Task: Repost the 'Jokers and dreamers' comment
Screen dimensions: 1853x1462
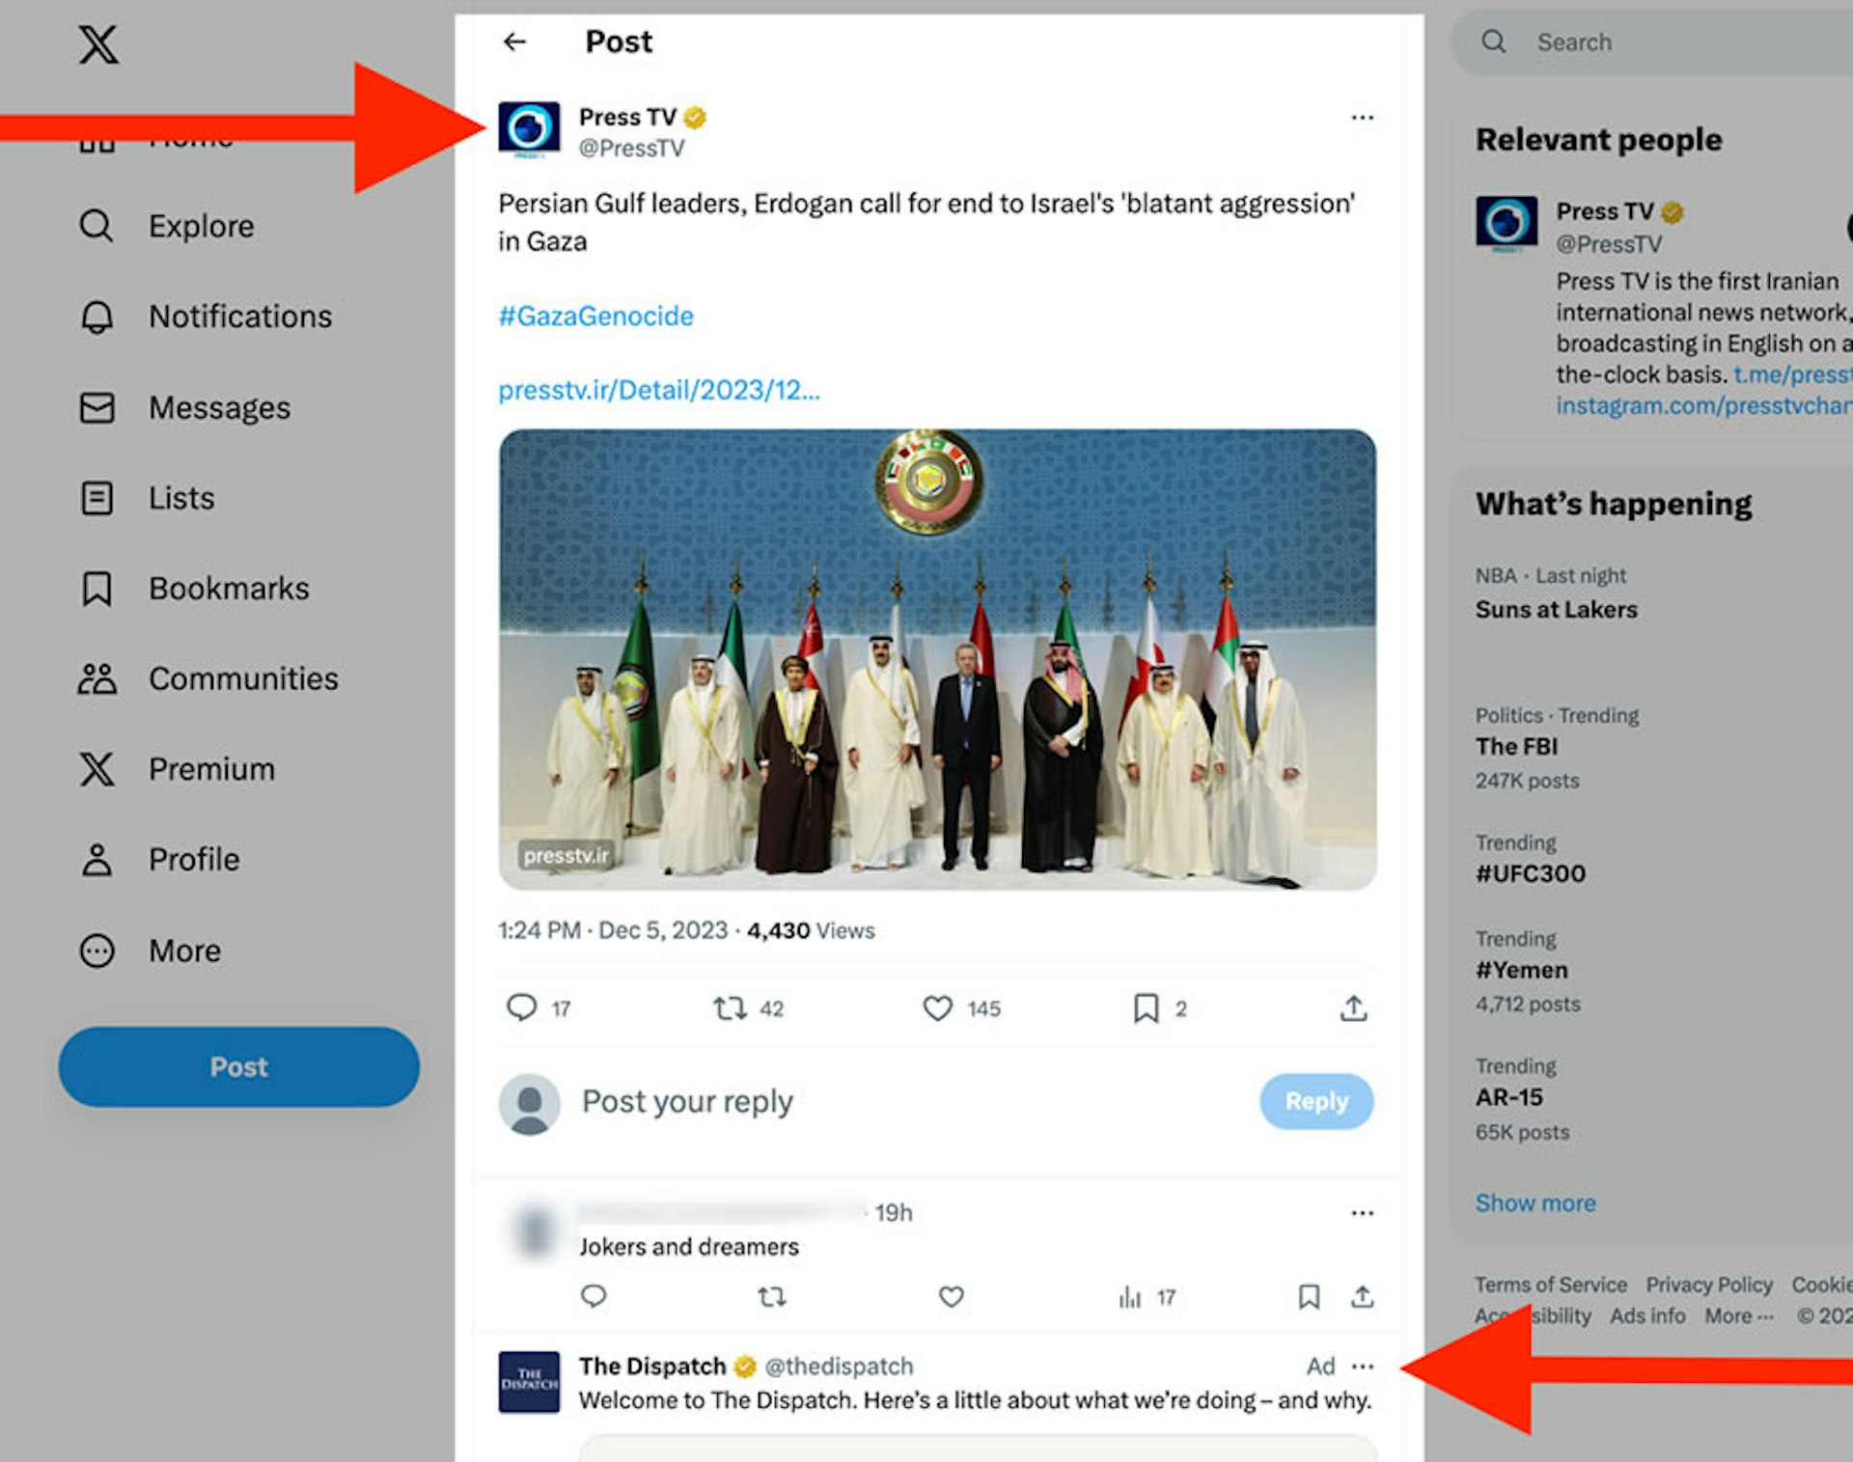Action: point(771,1296)
